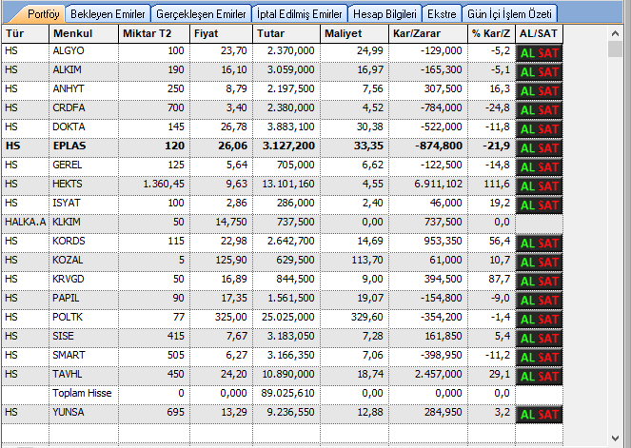This screenshot has height=448, width=631.
Task: Select the PAPIL security name
Action: coord(66,298)
